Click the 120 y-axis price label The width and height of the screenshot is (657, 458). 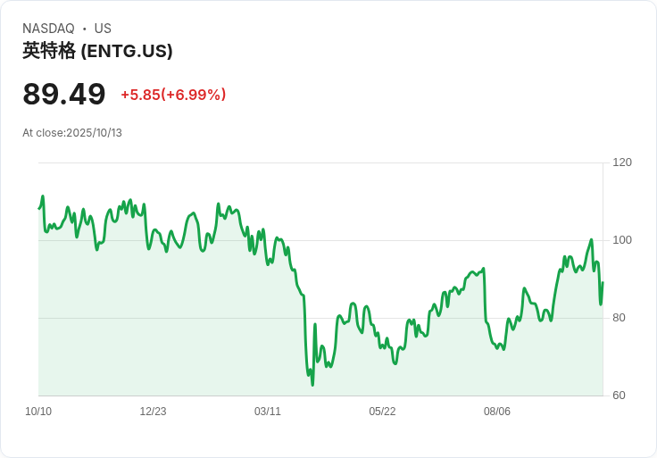[x=622, y=162]
